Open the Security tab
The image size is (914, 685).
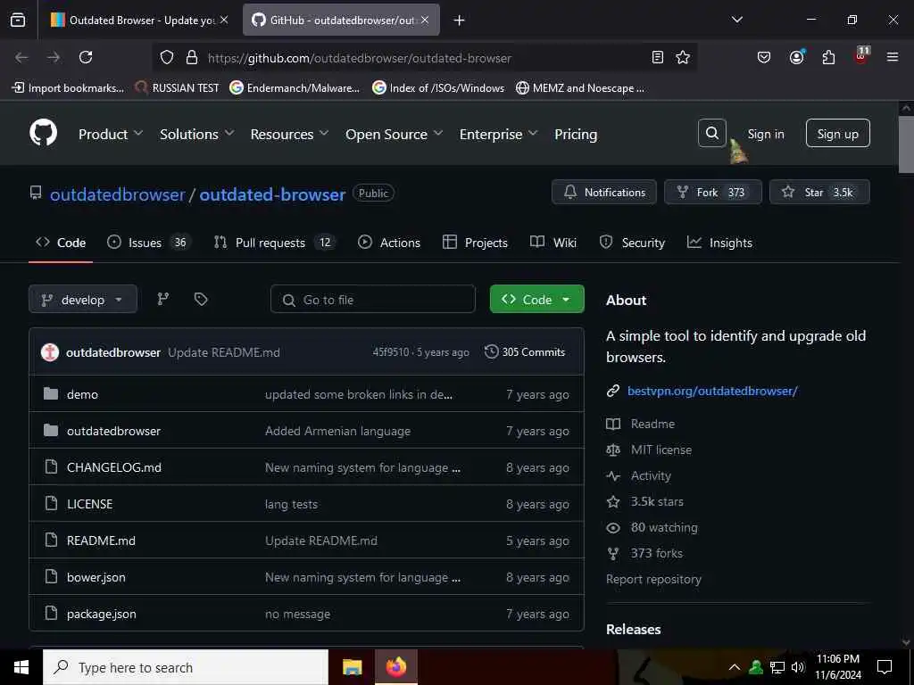coord(632,243)
